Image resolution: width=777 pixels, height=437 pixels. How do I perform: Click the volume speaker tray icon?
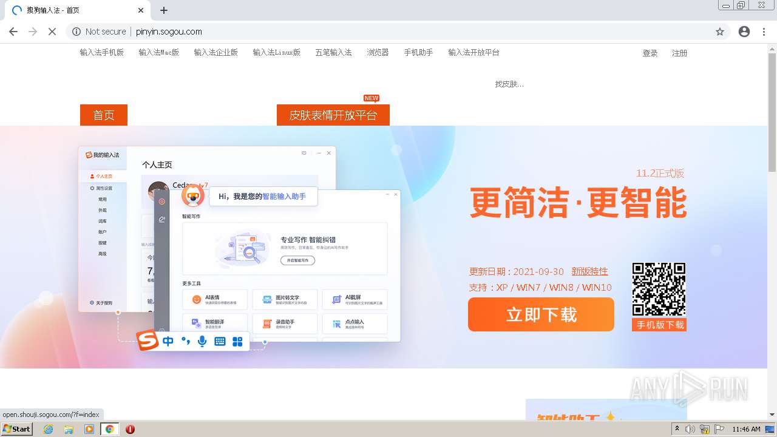[690, 429]
